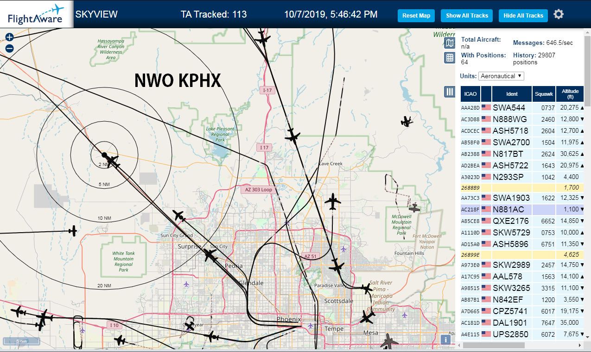Click the FlightAware logo
Screen dimensions: 591x352
click(x=37, y=14)
